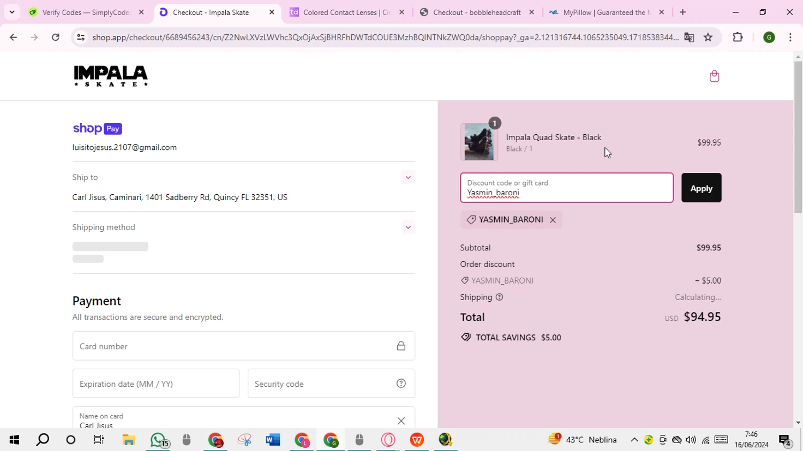Click the Security code field
The height and width of the screenshot is (451, 803).
click(x=331, y=384)
